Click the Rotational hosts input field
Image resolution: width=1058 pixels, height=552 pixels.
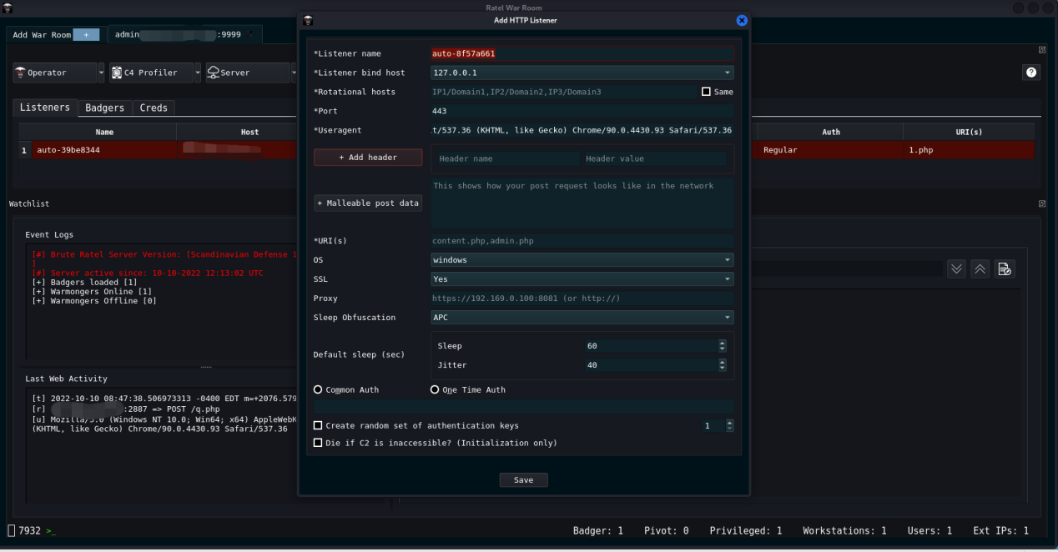click(563, 92)
